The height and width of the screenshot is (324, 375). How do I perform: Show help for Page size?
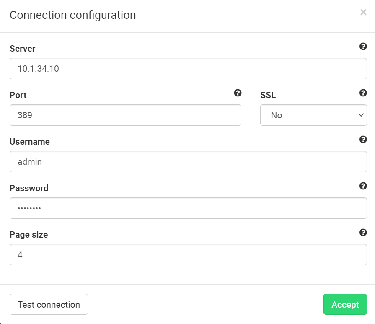tap(363, 233)
